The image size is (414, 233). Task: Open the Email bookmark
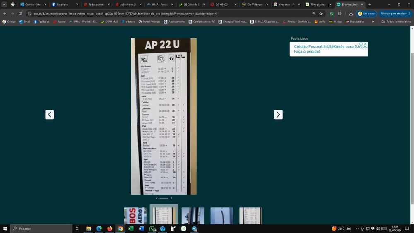tap(24, 22)
